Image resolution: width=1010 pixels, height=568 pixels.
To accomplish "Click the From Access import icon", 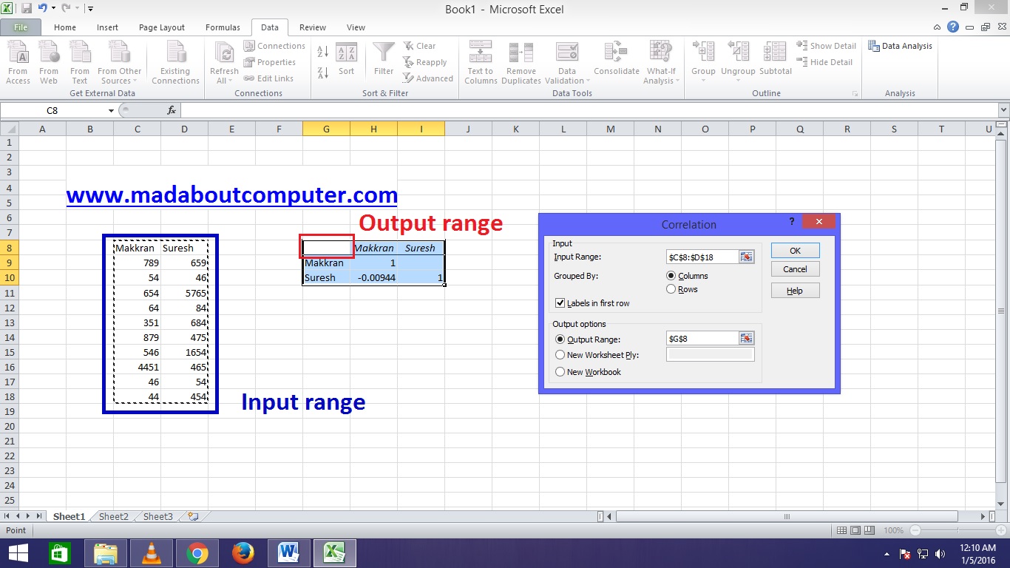I will point(18,63).
